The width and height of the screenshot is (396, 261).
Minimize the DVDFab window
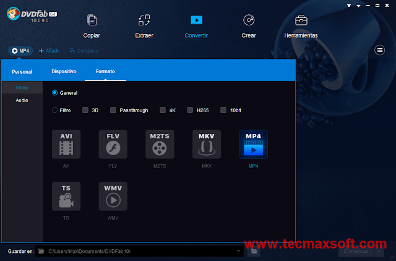pyautogui.click(x=368, y=6)
